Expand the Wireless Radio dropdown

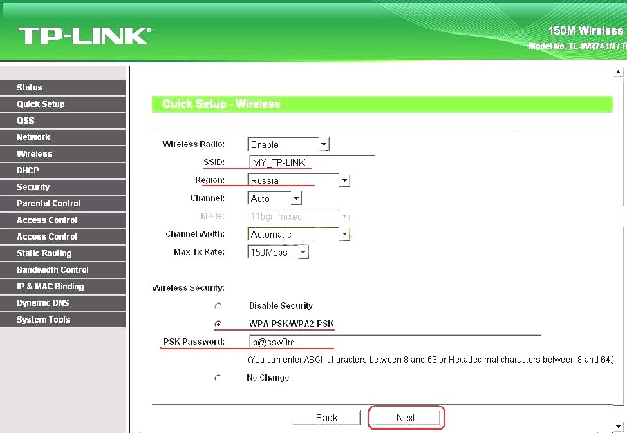288,144
